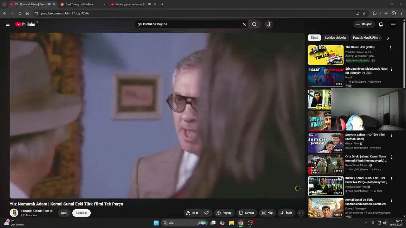Open options for Sosyete Şaban video
406x228 pixels.
click(391, 135)
